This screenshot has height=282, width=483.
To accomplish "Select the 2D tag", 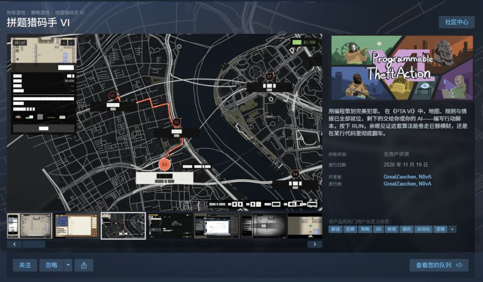I will [x=378, y=229].
